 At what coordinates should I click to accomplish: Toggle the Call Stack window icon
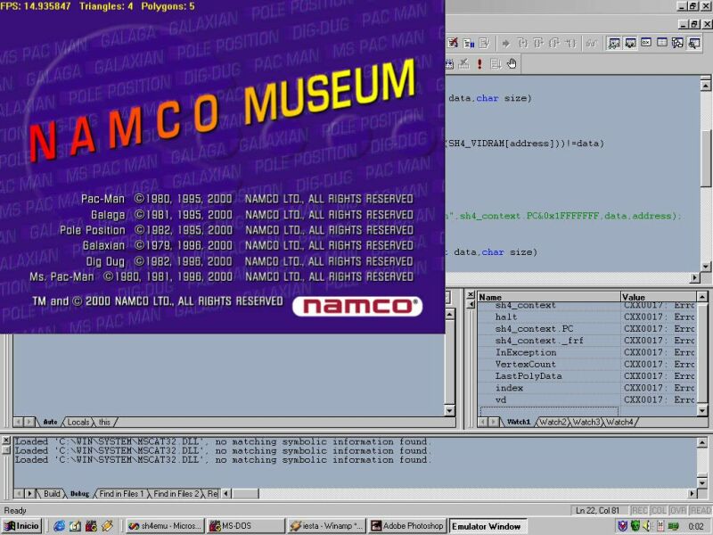point(678,43)
